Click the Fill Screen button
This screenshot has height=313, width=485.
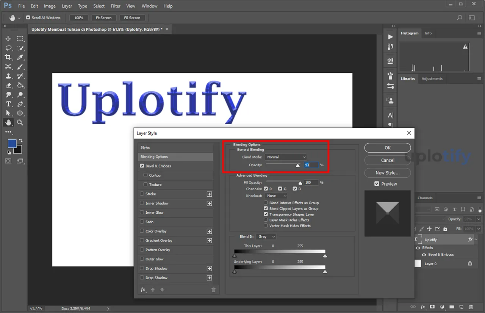(132, 18)
